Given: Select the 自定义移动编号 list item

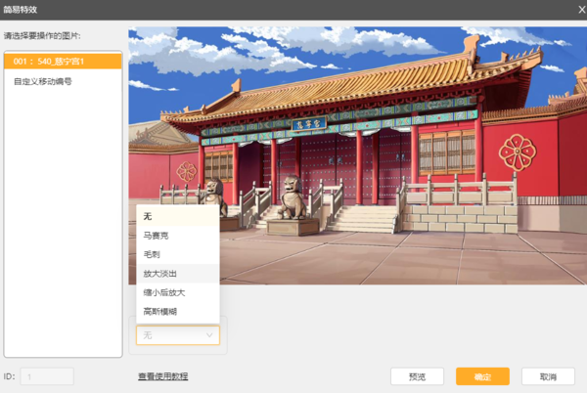Looking at the screenshot, I should tap(63, 81).
